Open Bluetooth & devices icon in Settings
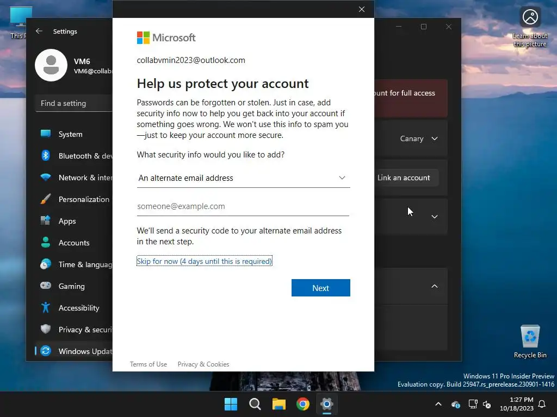 46,156
